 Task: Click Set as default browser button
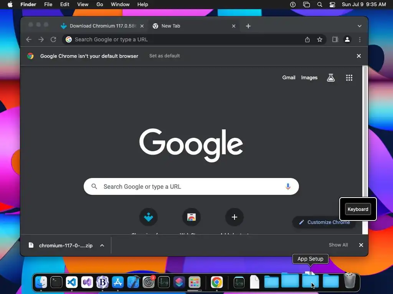[164, 56]
